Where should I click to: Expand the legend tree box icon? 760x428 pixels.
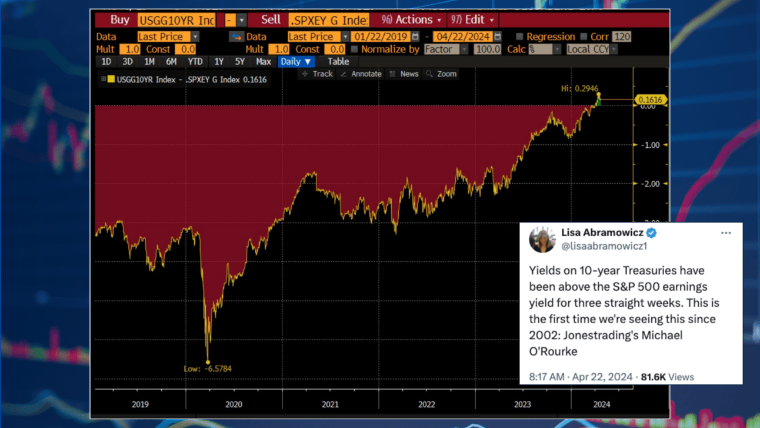click(104, 79)
